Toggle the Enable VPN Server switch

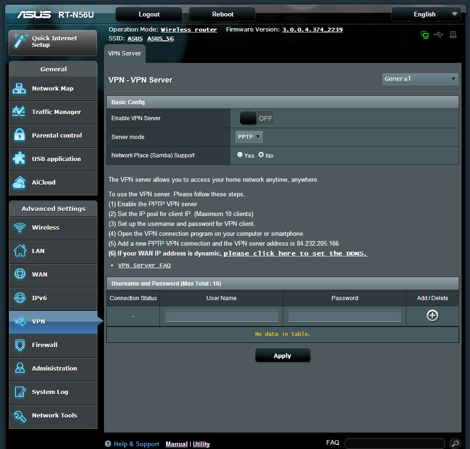click(256, 118)
